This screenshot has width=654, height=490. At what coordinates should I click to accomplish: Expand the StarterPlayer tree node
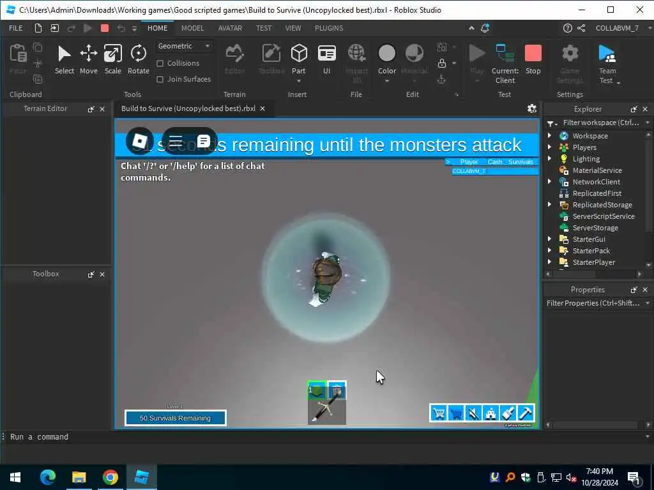click(549, 262)
